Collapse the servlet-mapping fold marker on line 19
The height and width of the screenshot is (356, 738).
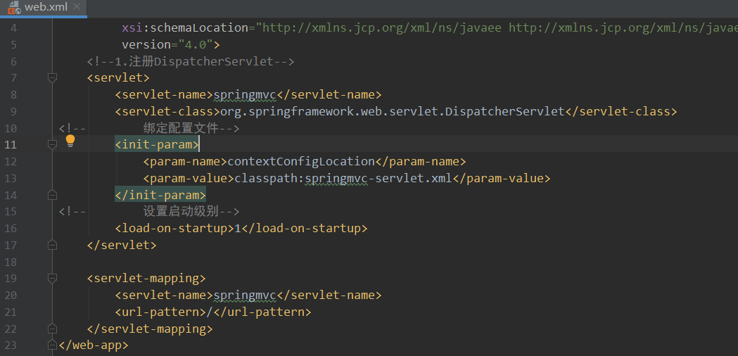[52, 279]
